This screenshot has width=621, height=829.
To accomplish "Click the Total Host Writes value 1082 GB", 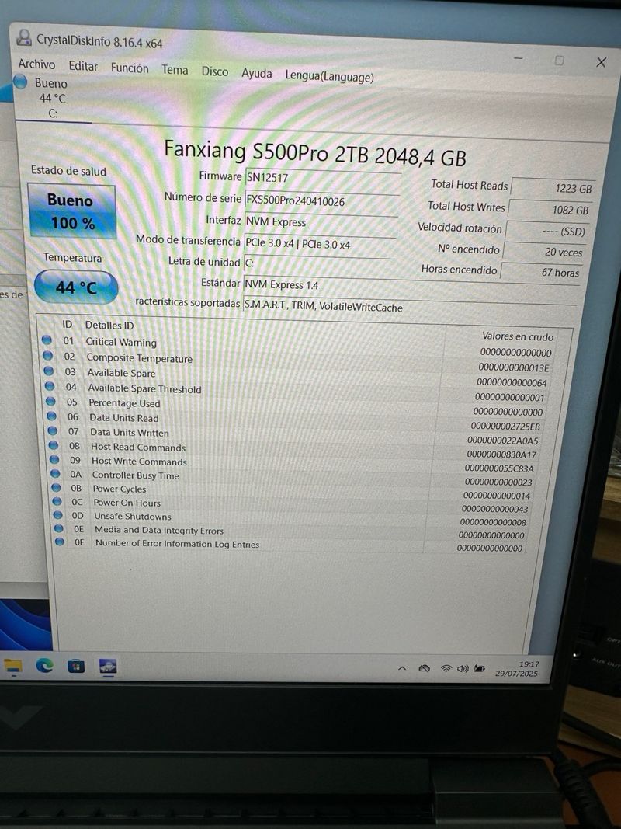I will (550, 209).
